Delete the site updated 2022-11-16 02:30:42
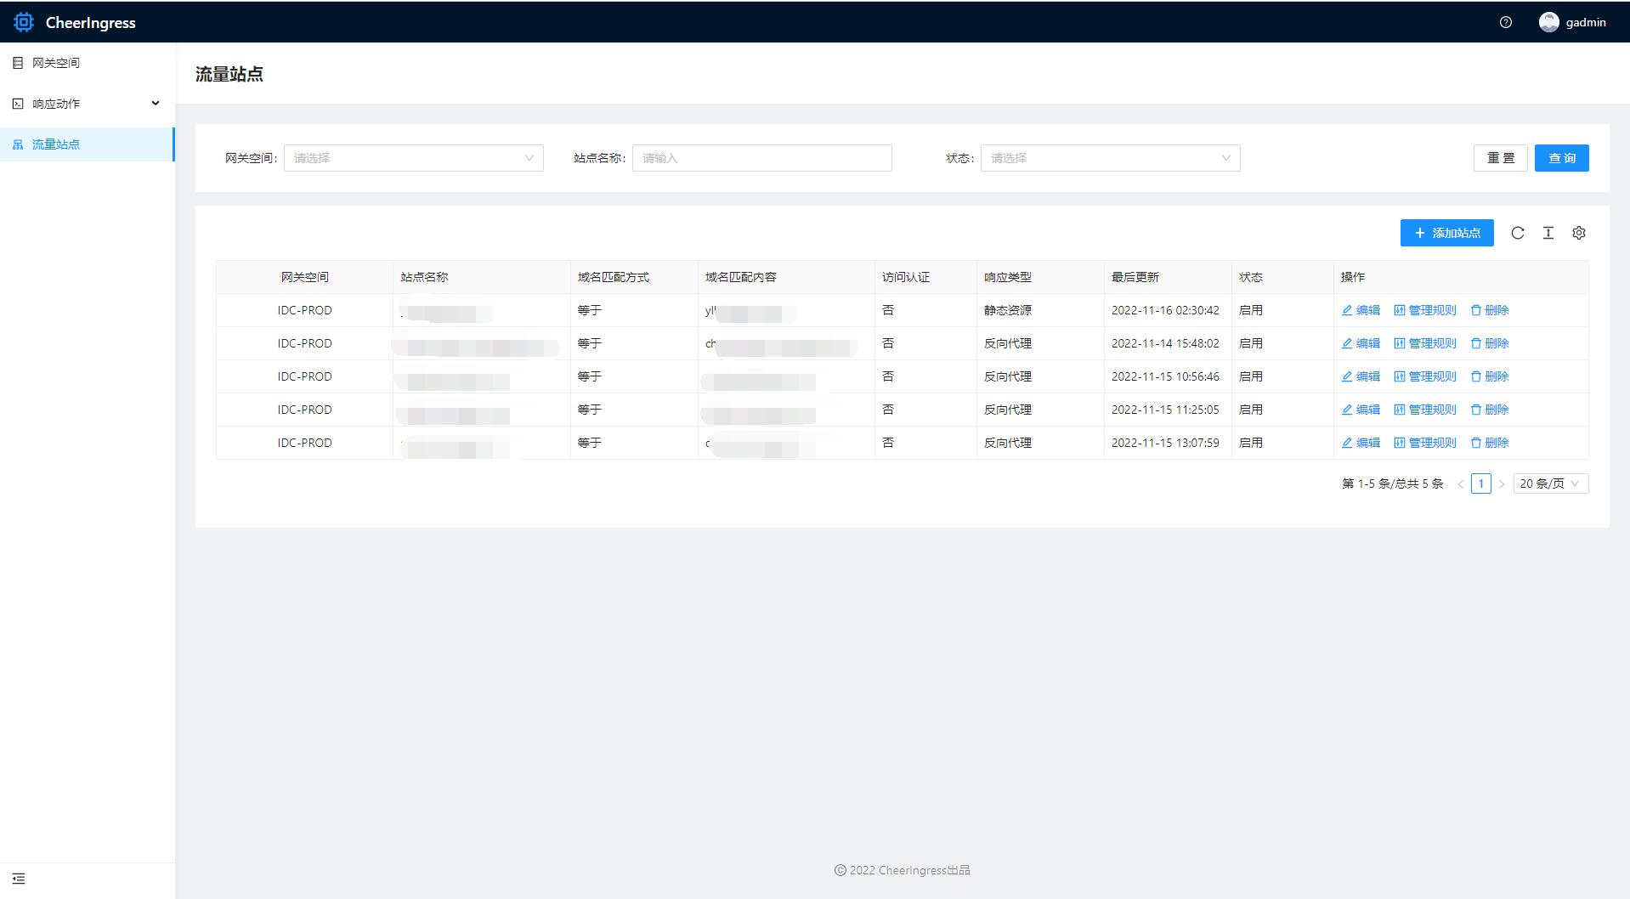Viewport: 1630px width, 899px height. (x=1490, y=310)
